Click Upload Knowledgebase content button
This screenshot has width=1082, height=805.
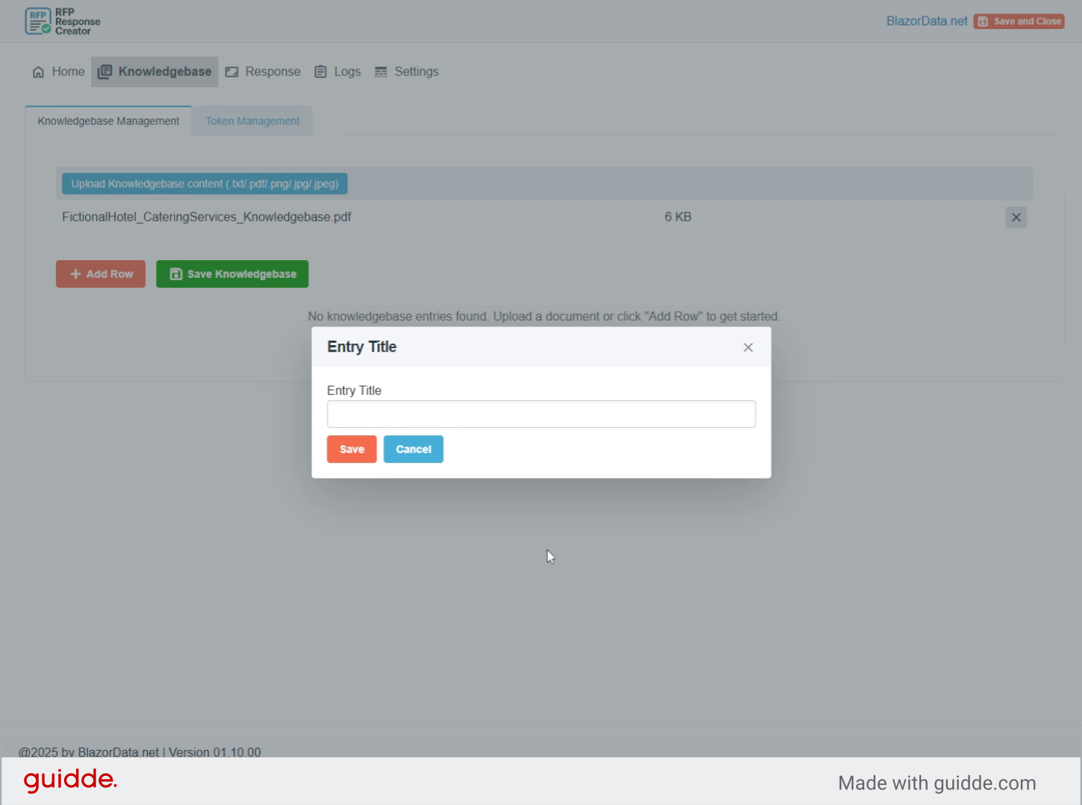pyautogui.click(x=204, y=183)
